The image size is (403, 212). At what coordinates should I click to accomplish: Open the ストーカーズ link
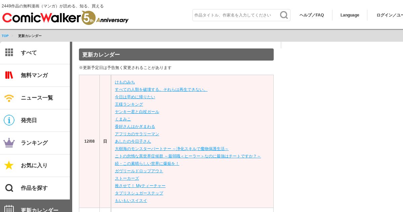127,178
